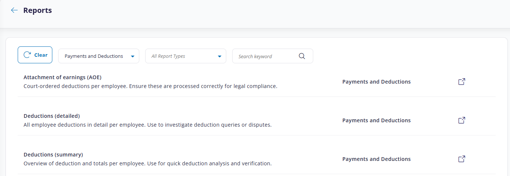This screenshot has width=510, height=176.
Task: Click the back arrow beside Reports
Action: [x=14, y=10]
